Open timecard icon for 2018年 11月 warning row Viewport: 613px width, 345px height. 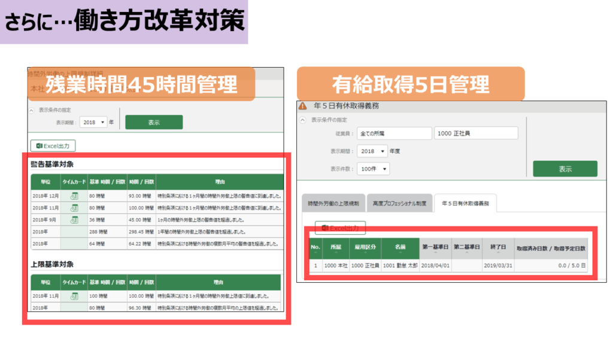point(74,208)
